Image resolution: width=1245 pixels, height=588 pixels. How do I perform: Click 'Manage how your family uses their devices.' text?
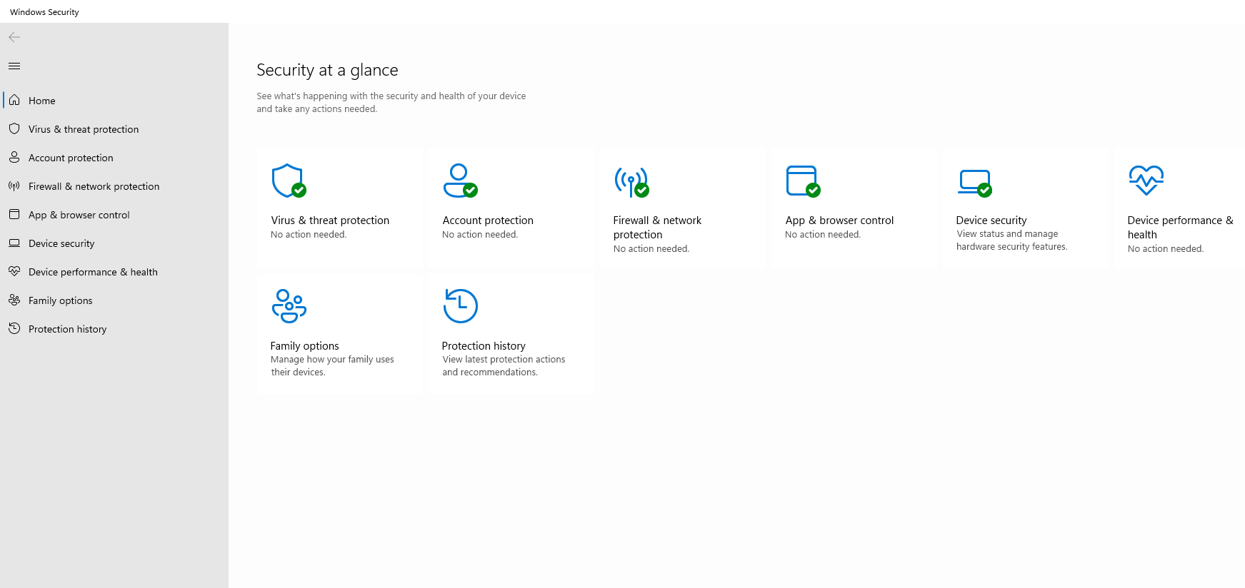332,366
